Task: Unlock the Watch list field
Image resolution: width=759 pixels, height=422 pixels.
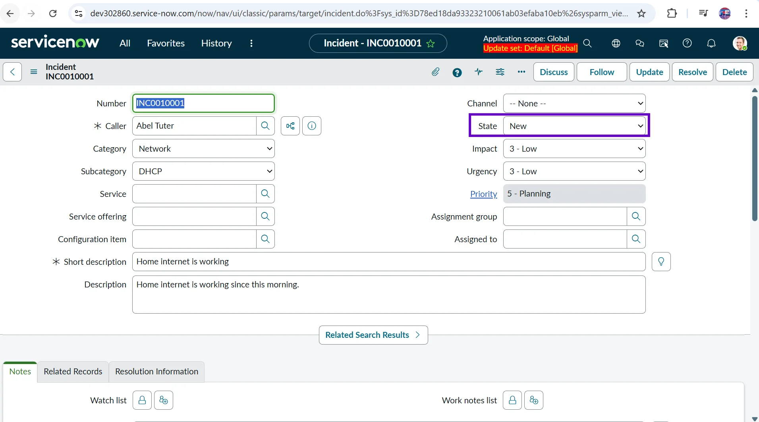Action: click(x=142, y=400)
